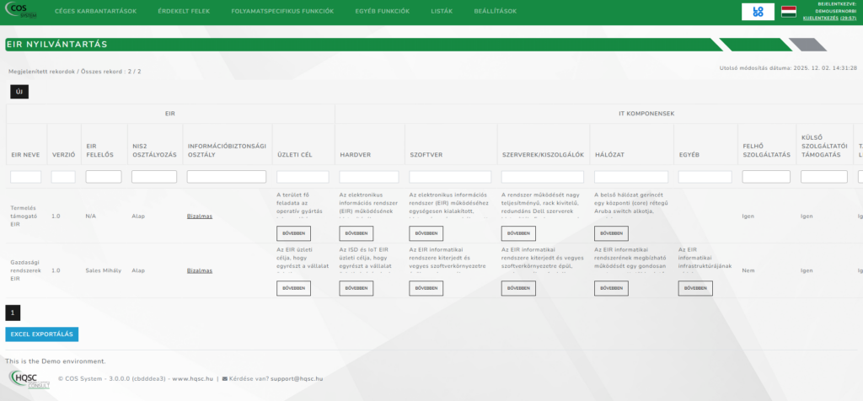This screenshot has width=863, height=401.
Task: Focus the Üzleti cél filter field
Action: click(303, 177)
